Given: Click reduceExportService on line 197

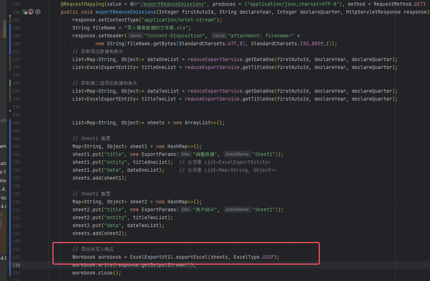Looking at the screenshot, I should [212, 99].
